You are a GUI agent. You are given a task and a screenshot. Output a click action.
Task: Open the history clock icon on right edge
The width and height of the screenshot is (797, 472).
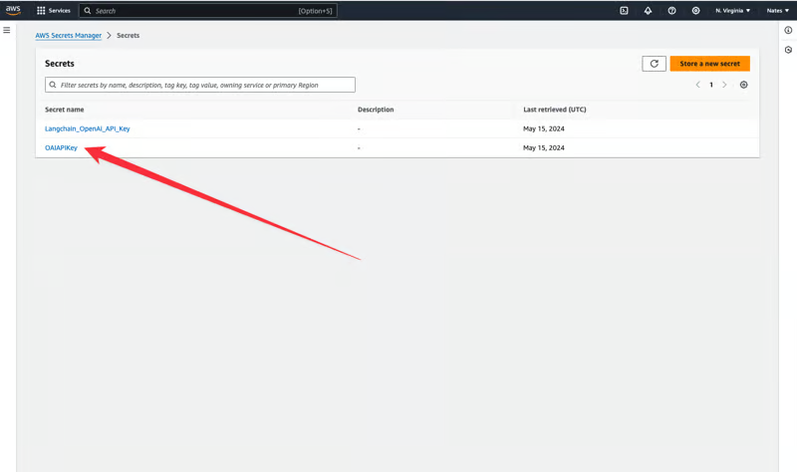[x=788, y=50]
